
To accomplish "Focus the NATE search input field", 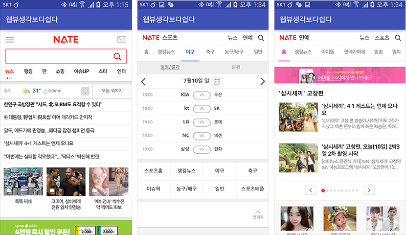I will coord(60,56).
